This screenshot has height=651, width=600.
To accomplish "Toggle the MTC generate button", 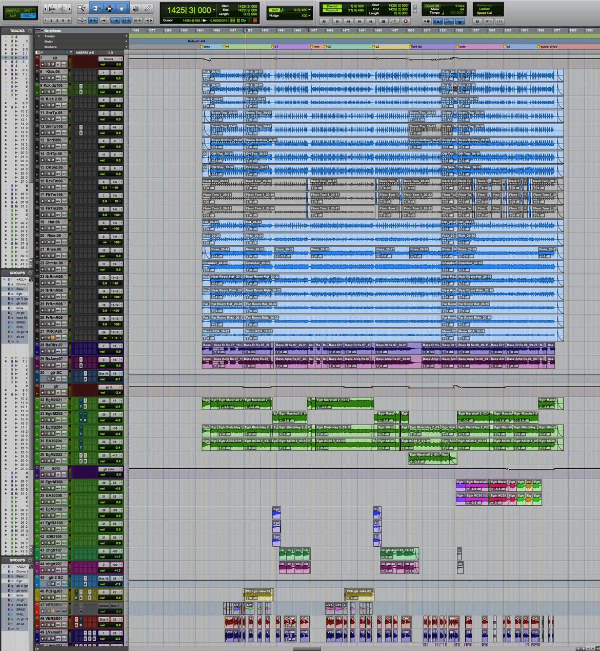I will (x=488, y=22).
